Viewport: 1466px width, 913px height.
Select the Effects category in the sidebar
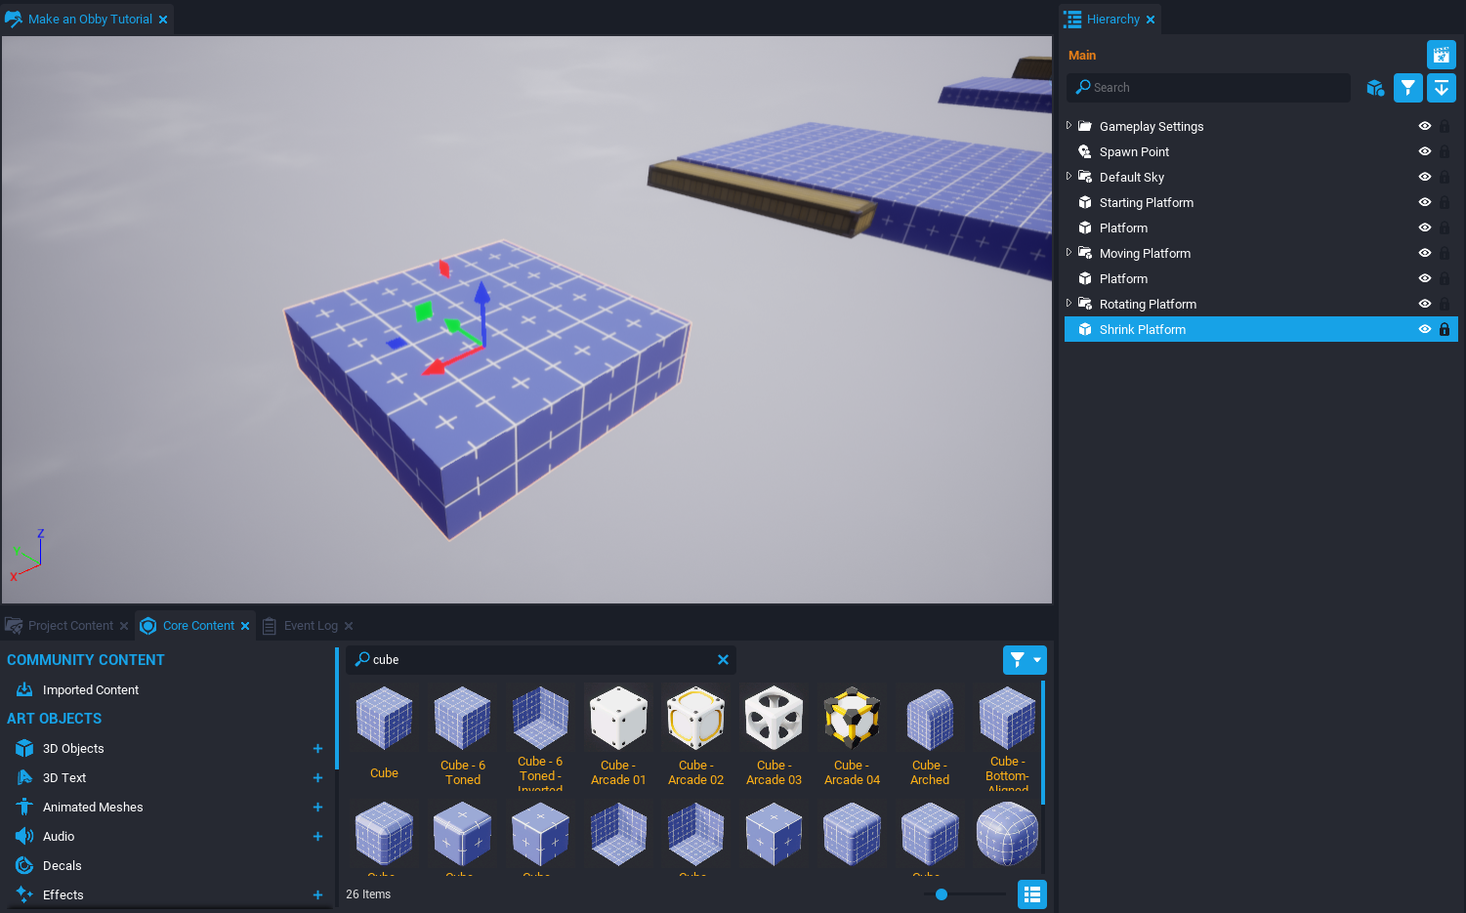click(x=63, y=894)
